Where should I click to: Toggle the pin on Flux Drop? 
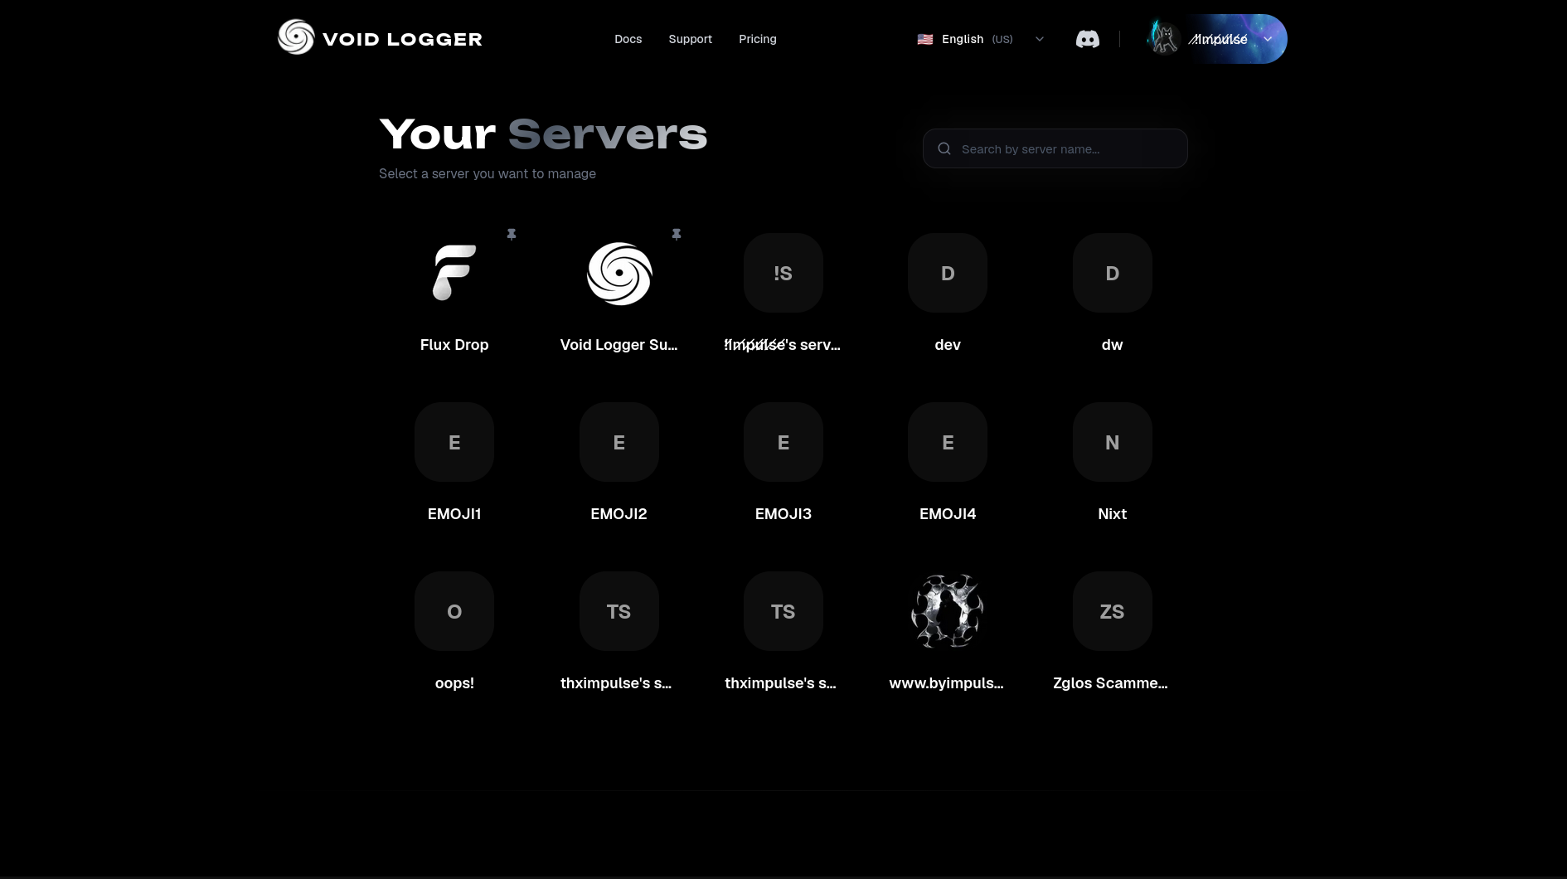tap(512, 235)
